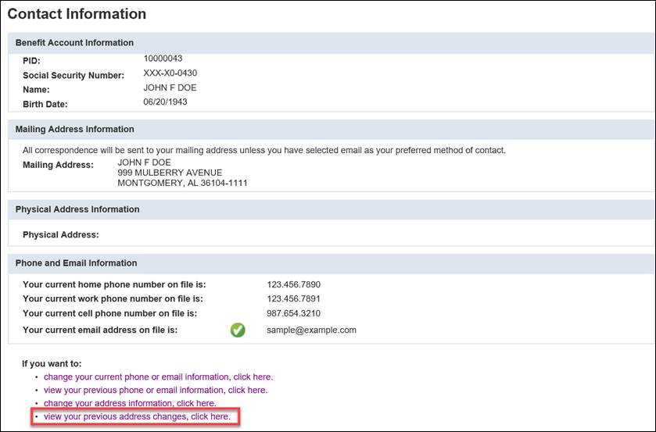This screenshot has height=432, width=656.
Task: View your previous address changes link
Action: point(138,416)
